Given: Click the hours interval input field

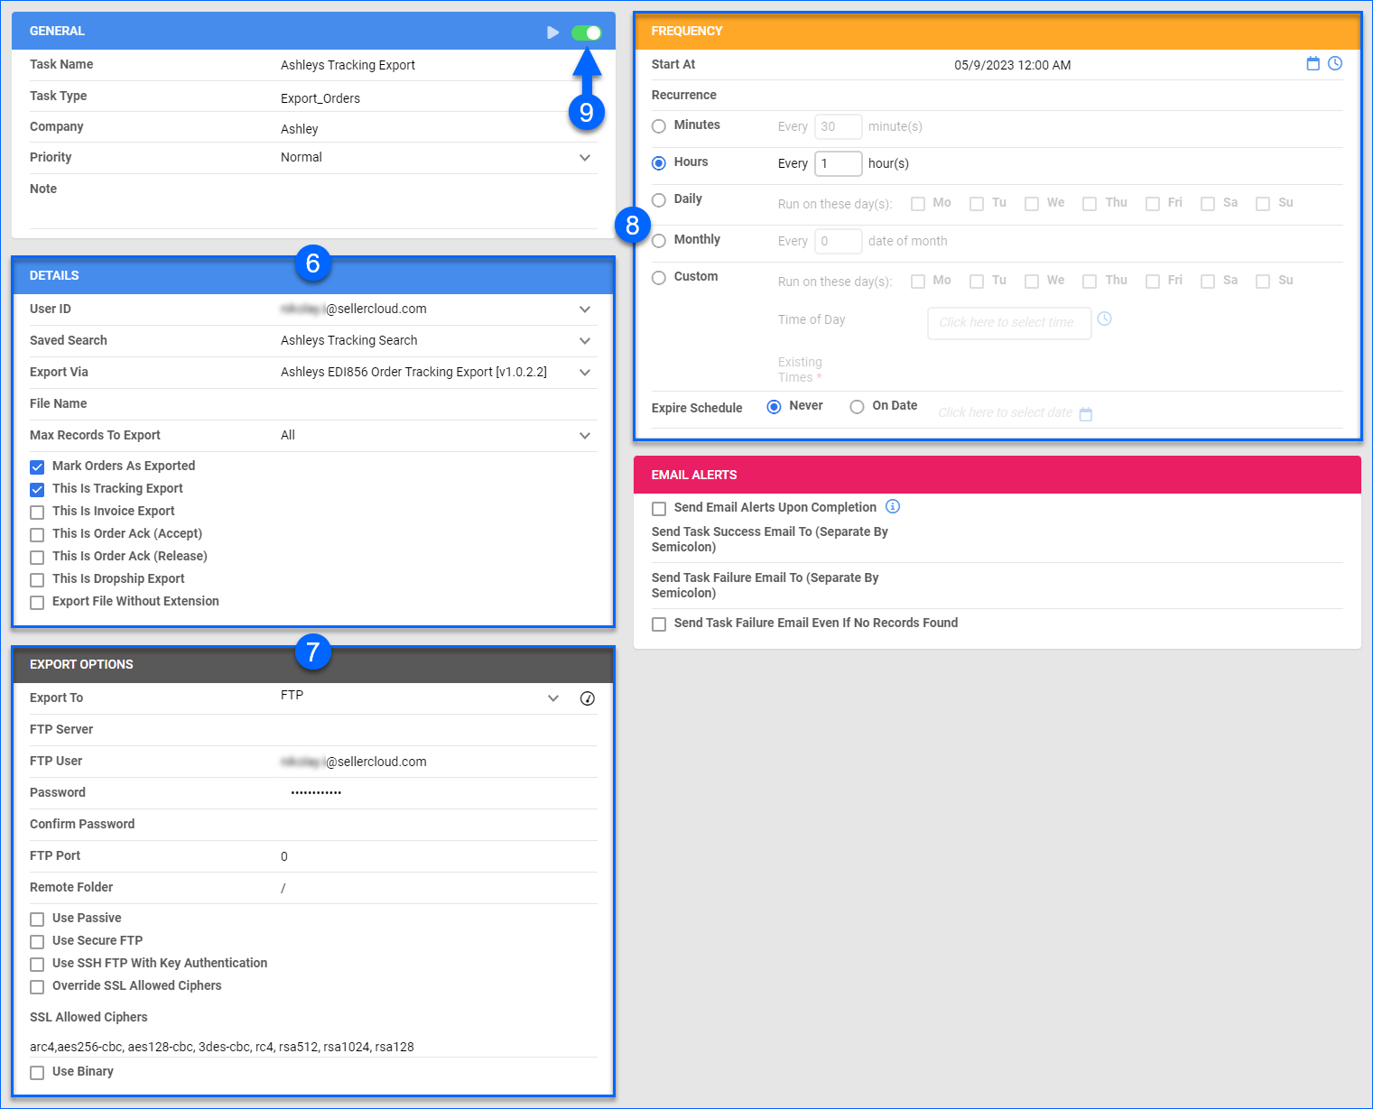Looking at the screenshot, I should pyautogui.click(x=839, y=163).
